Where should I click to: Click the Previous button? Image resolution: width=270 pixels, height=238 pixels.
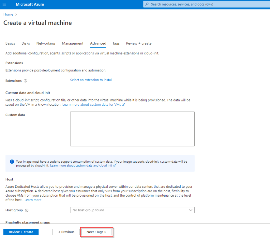tap(66, 232)
